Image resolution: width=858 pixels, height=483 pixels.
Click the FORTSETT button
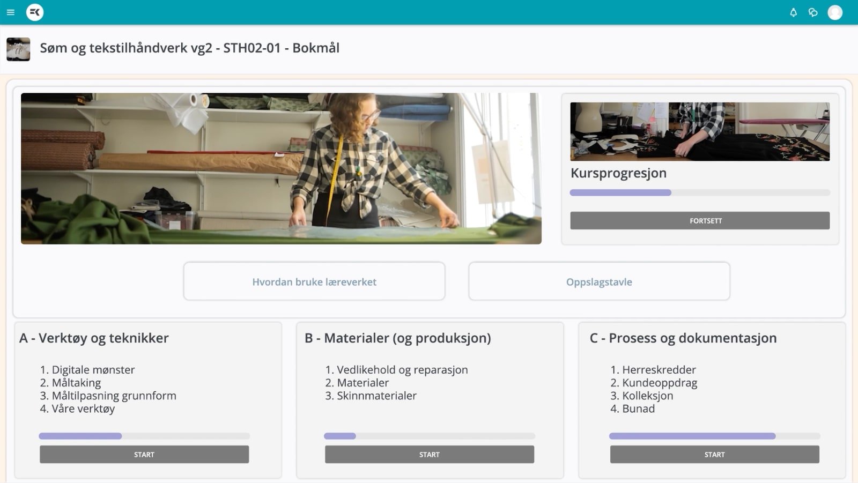pyautogui.click(x=700, y=220)
